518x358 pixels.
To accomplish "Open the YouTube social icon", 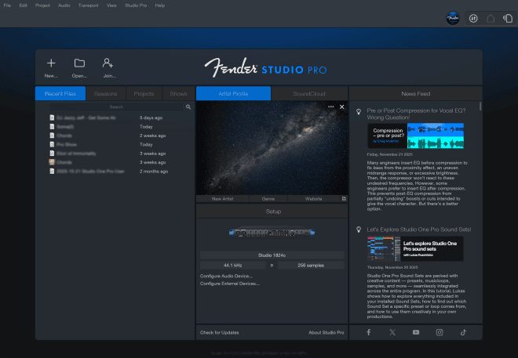I will tap(416, 332).
